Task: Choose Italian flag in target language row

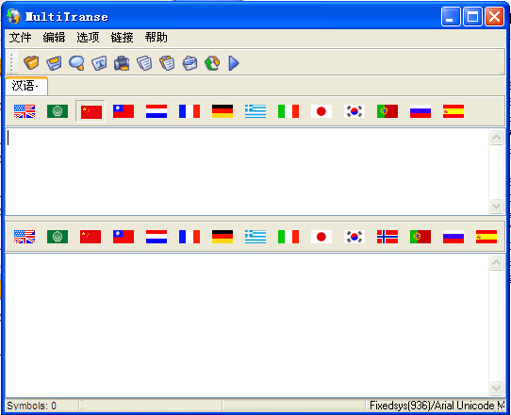Action: pos(288,237)
